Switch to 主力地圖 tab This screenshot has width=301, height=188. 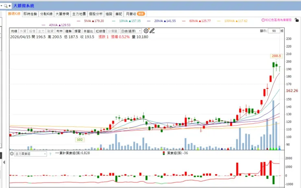79,14
